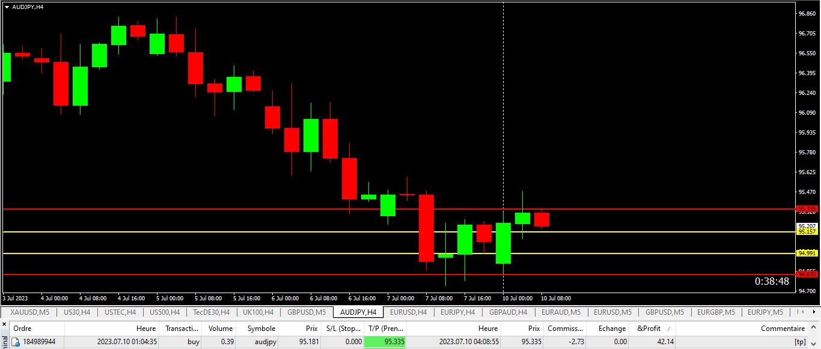Switch to the EURJPY,M5 chart tab

tap(766, 312)
